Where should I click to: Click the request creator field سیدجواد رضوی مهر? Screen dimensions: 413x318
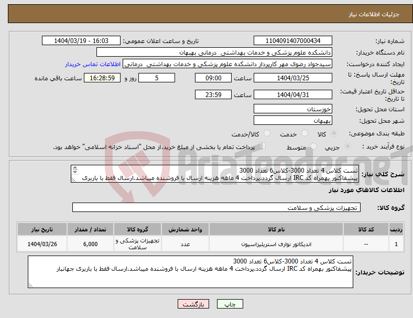coord(227,64)
